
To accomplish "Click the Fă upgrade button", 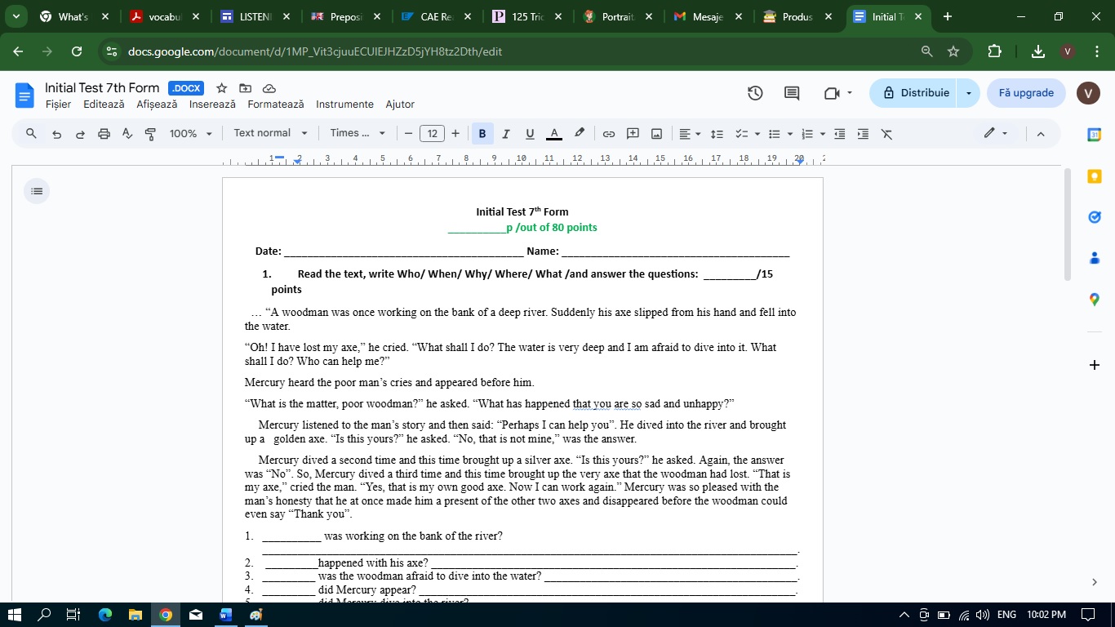I will point(1026,93).
